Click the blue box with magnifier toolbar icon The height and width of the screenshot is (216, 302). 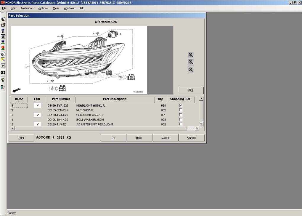[x=3, y=31]
